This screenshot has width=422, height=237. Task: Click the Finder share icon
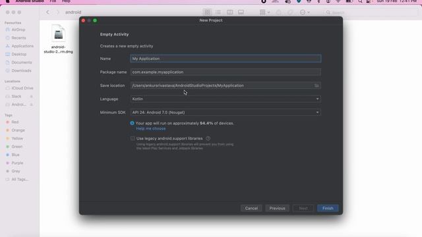click(279, 13)
